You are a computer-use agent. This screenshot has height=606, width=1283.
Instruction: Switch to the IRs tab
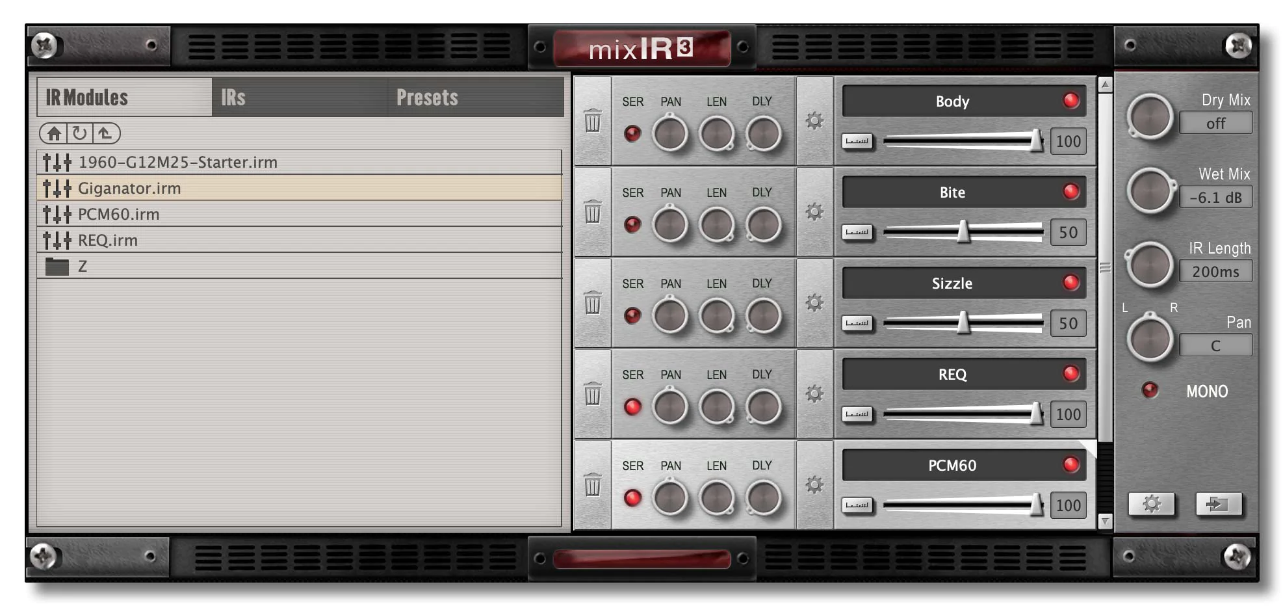click(x=300, y=98)
